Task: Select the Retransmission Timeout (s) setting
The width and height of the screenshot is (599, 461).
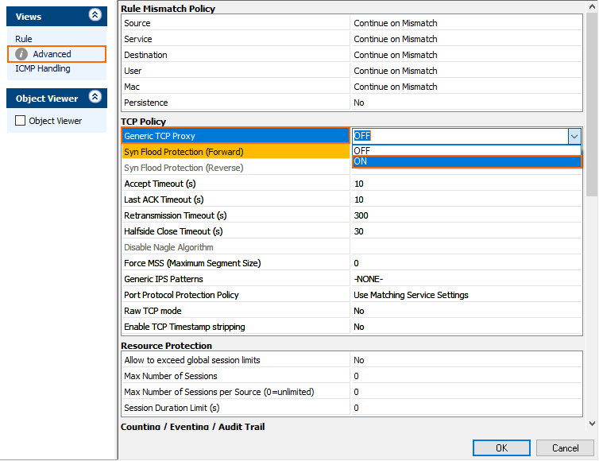Action: click(236, 215)
